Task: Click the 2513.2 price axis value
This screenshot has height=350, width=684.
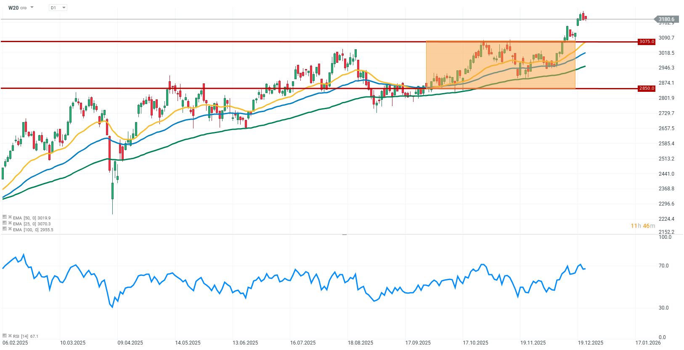Action: tap(666, 159)
